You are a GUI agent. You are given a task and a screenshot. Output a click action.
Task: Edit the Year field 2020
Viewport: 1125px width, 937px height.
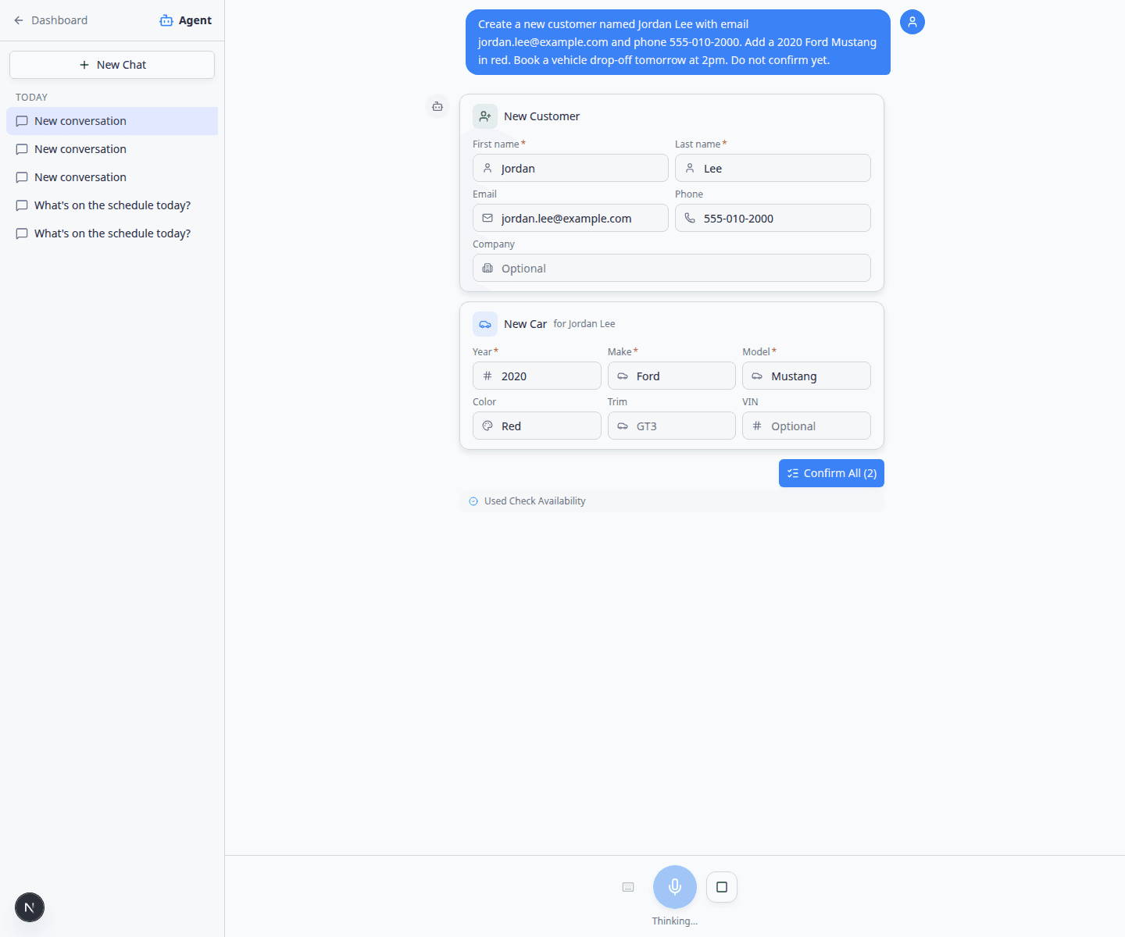[537, 376]
